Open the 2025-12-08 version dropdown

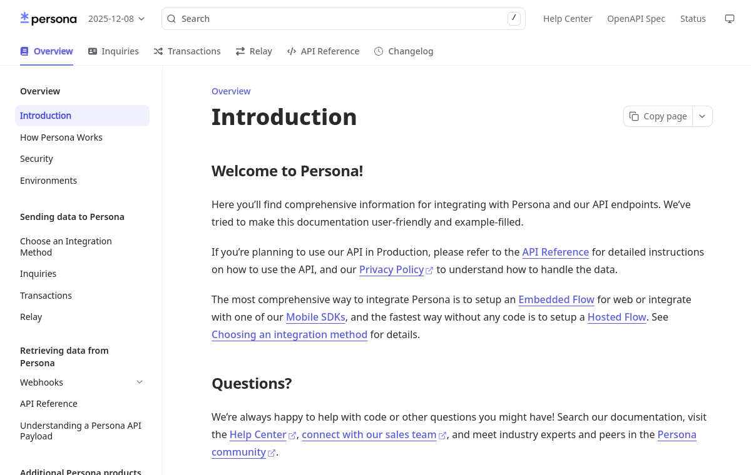pos(116,19)
